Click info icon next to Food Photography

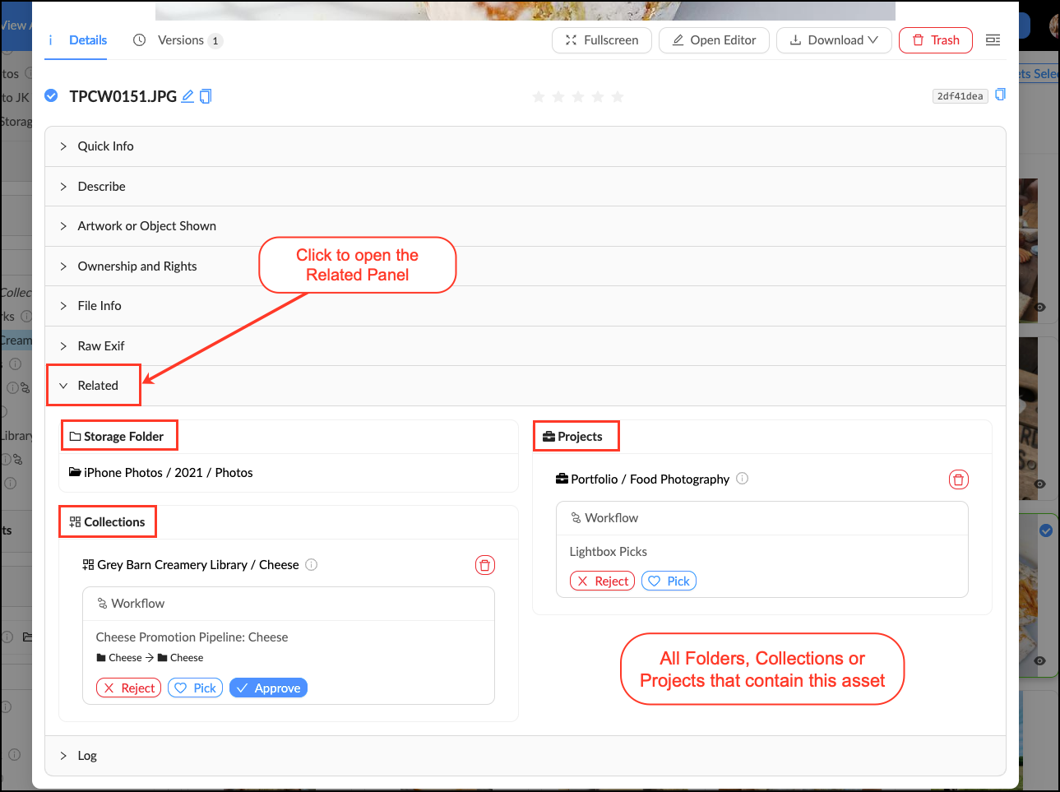pos(742,479)
